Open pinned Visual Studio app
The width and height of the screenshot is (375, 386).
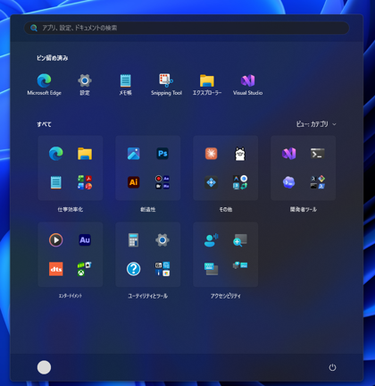coord(247,85)
